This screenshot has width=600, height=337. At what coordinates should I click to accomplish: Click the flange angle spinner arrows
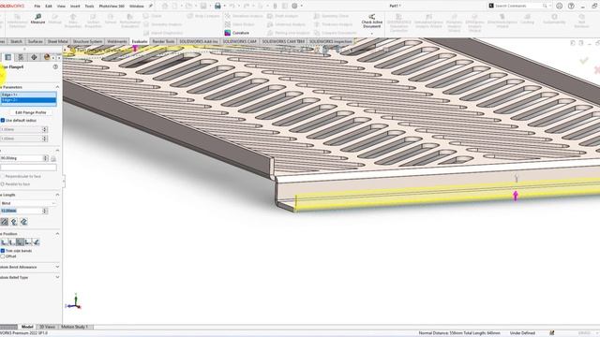(46, 158)
